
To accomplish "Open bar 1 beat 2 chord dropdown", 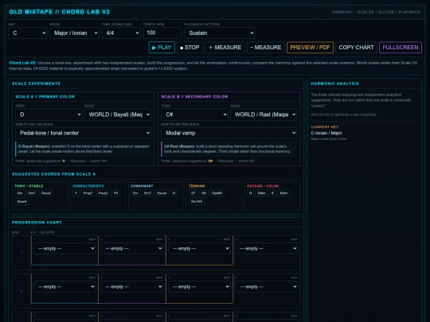I will 132,249.
